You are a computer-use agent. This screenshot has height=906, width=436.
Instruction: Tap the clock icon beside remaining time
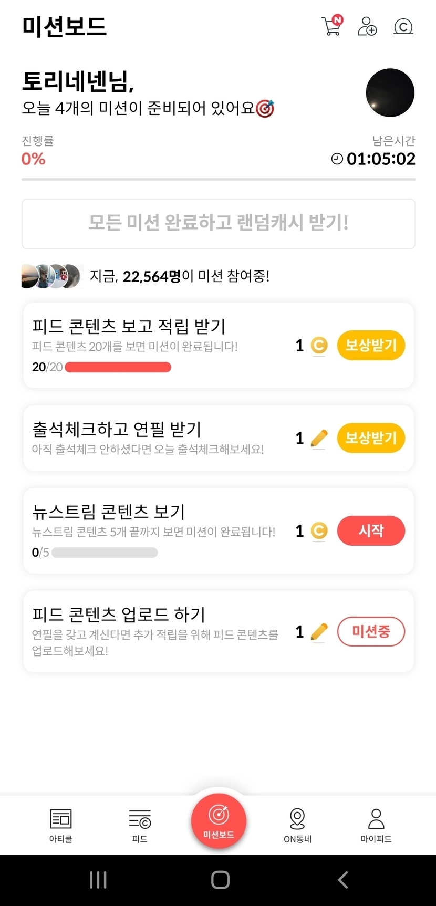click(x=337, y=159)
